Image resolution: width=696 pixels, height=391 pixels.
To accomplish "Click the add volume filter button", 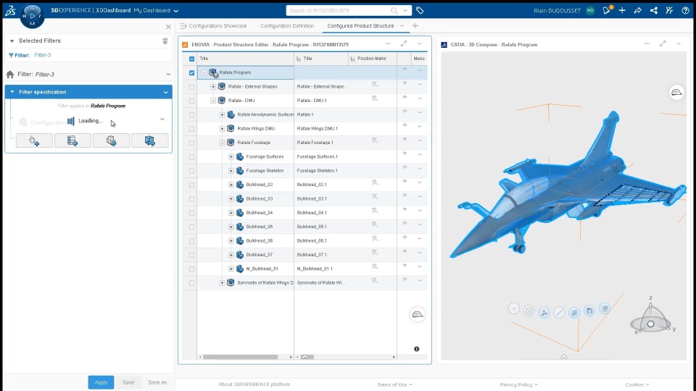I will tap(112, 140).
